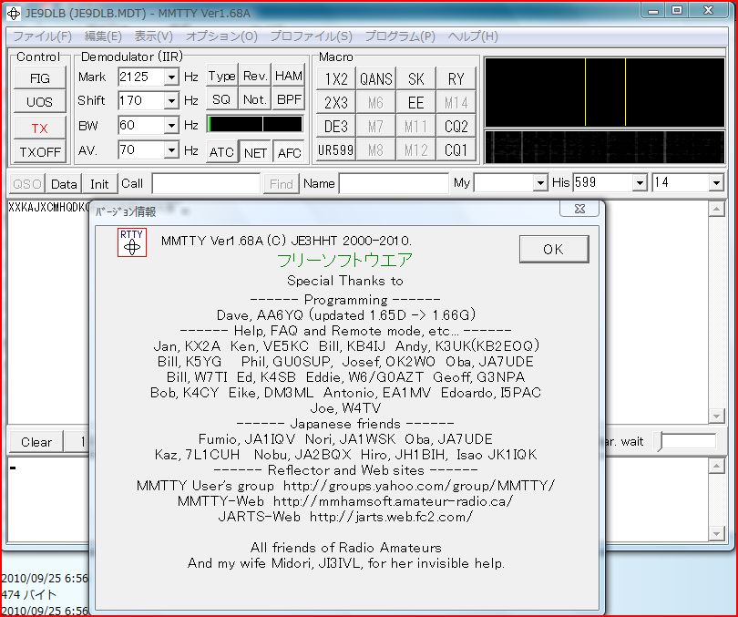Open the Mark frequency dropdown
This screenshot has height=617, width=738.
[171, 77]
